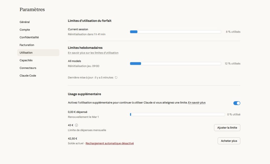The image size is (270, 164).
Task: Click the refresh icon next to "il y a 5 minutes"
Action: coord(115,77)
